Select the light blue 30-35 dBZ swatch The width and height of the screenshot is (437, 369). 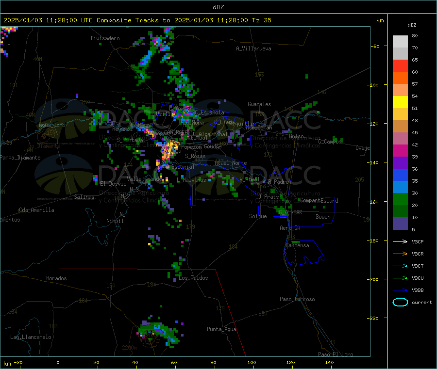tap(400, 187)
